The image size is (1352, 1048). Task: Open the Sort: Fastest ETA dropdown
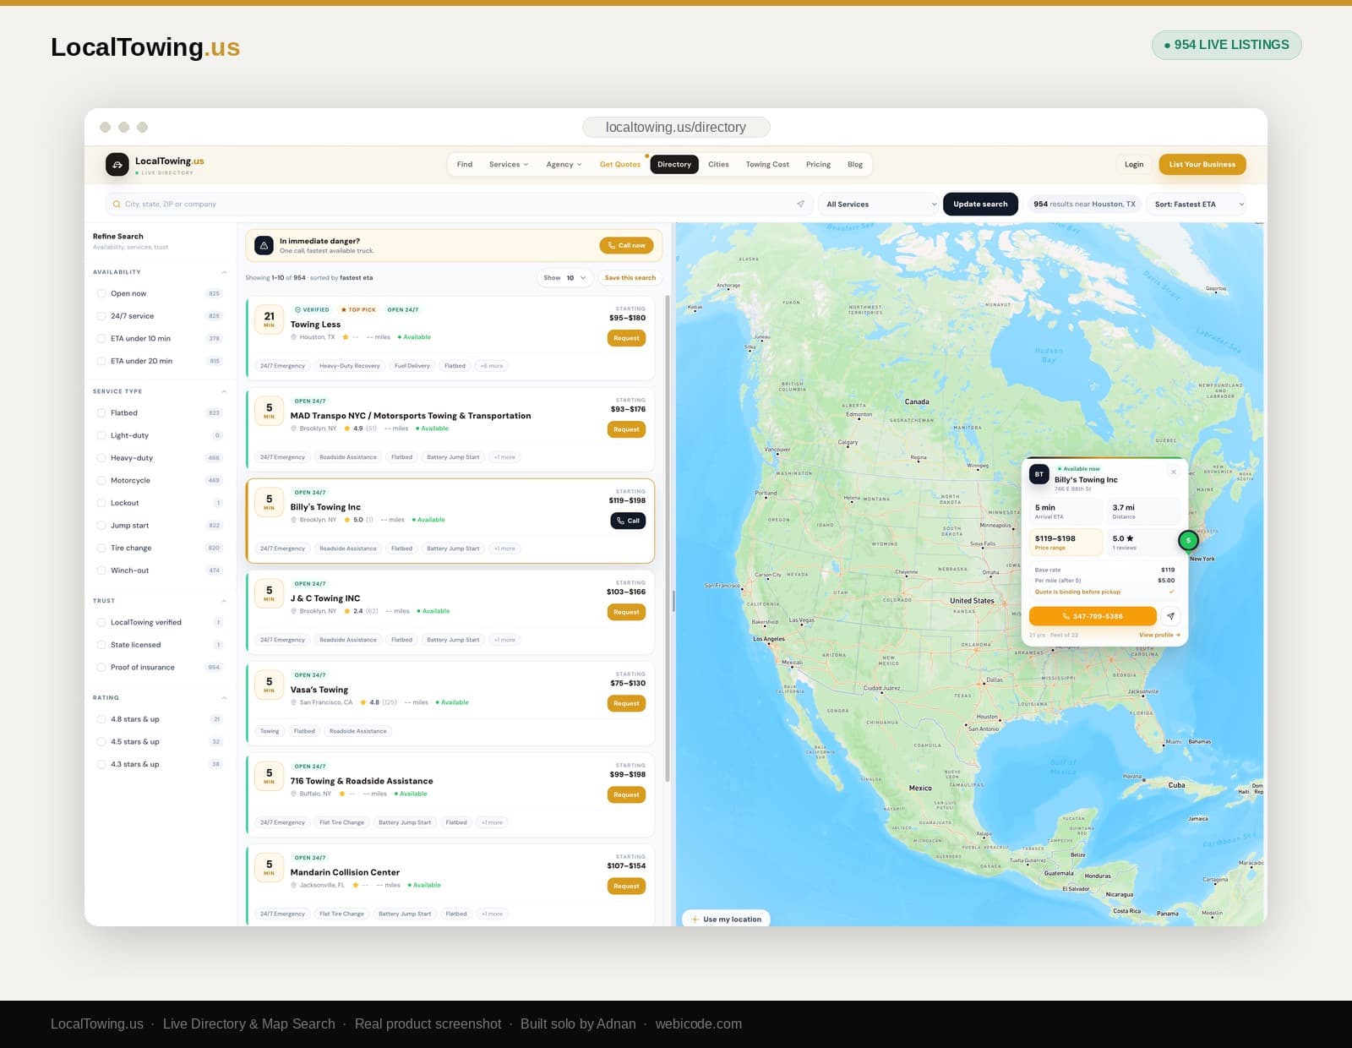coord(1197,204)
